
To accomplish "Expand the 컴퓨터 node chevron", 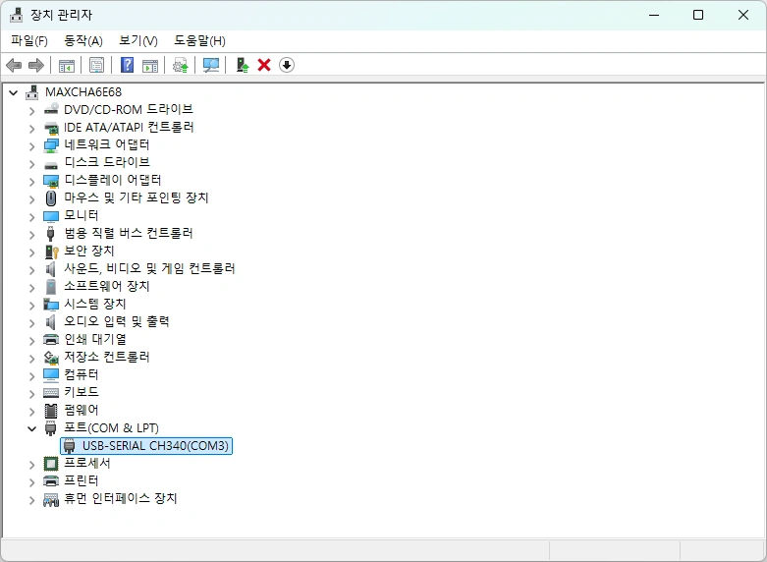I will pyautogui.click(x=31, y=376).
